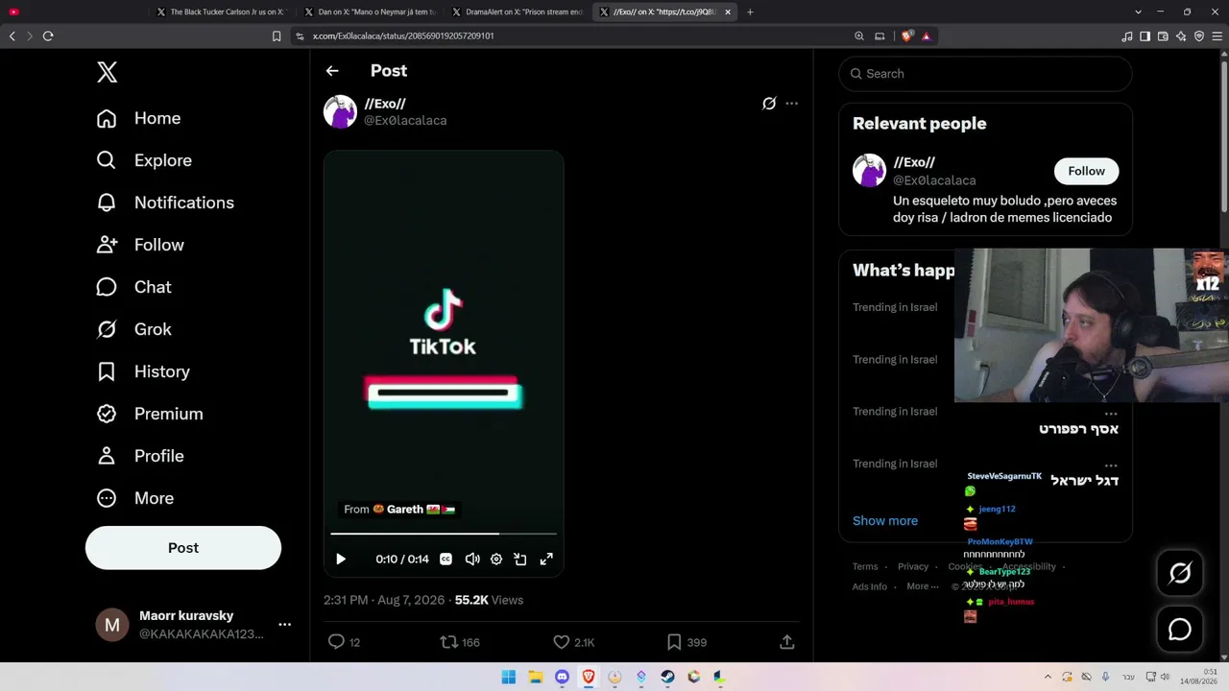Show more trending topics
The width and height of the screenshot is (1229, 691).
(x=885, y=521)
